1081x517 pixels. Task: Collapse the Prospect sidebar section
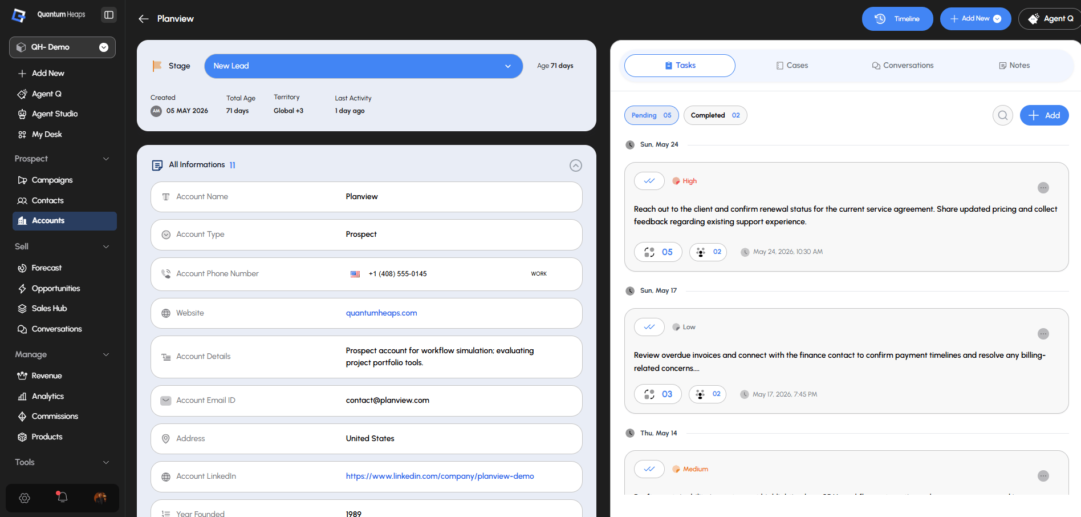point(106,159)
